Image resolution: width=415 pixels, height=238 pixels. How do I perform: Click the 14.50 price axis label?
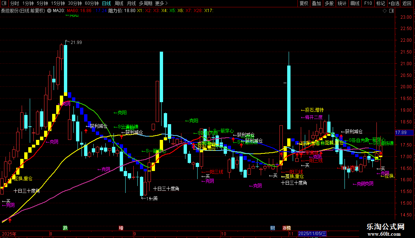pos(406,215)
